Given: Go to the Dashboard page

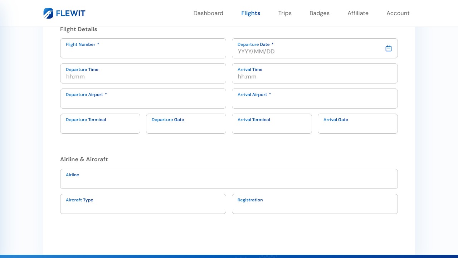Looking at the screenshot, I should coord(208,13).
